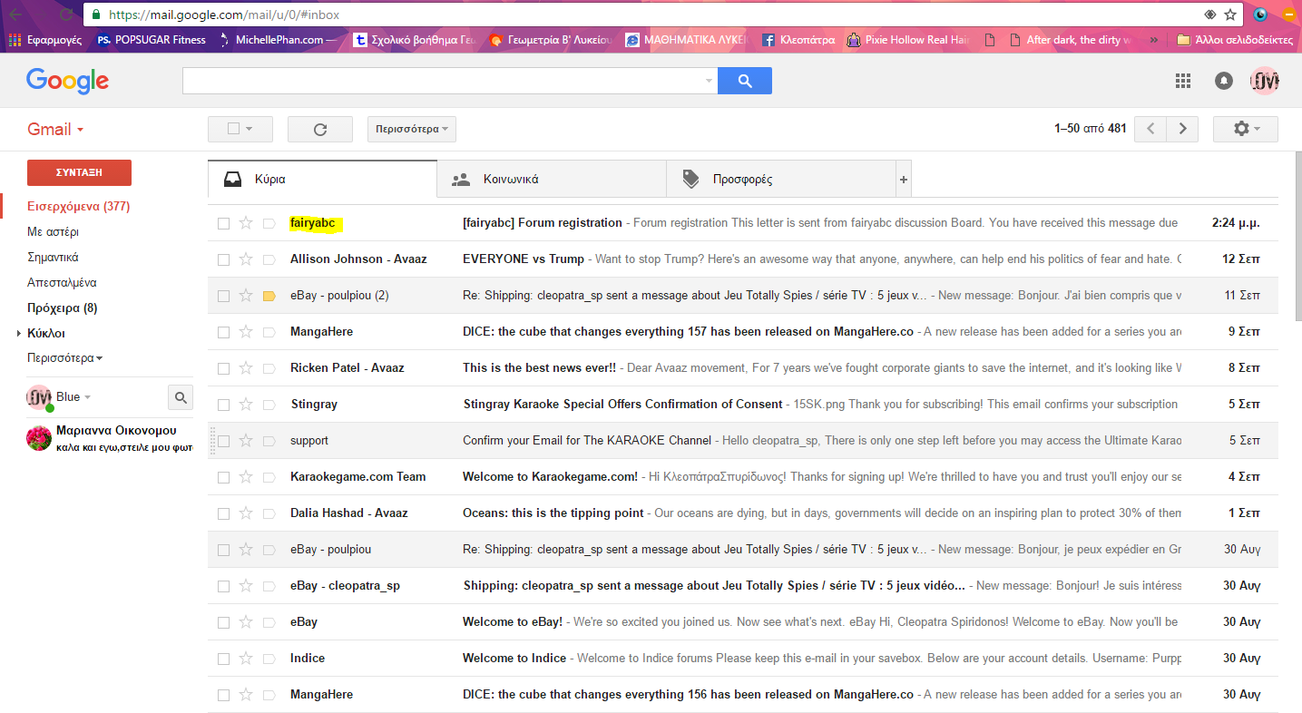Image resolution: width=1302 pixels, height=713 pixels.
Task: Select the Allison Johnson - Avaaz email checkbox
Action: coord(223,259)
